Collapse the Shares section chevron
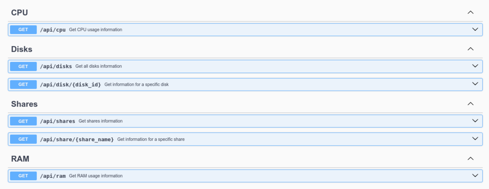This screenshot has height=189, width=489. click(x=470, y=104)
